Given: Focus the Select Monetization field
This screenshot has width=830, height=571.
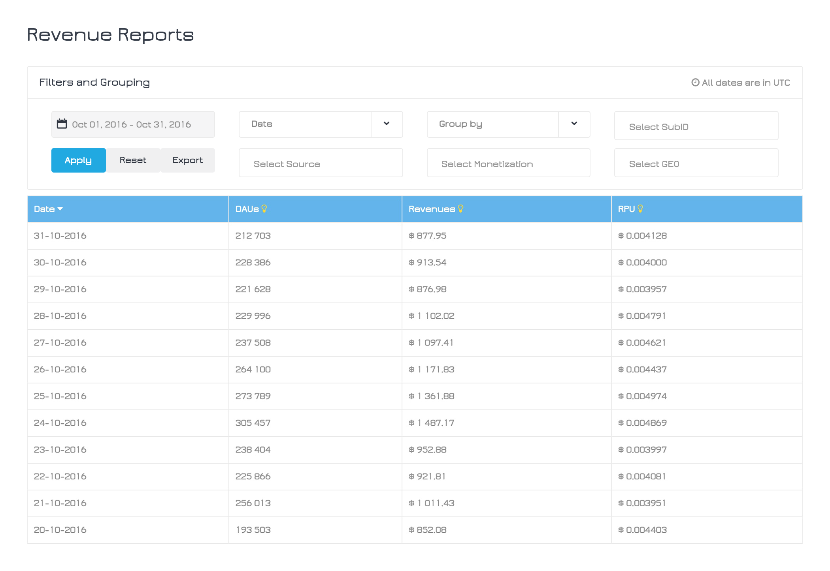Looking at the screenshot, I should pyautogui.click(x=508, y=163).
